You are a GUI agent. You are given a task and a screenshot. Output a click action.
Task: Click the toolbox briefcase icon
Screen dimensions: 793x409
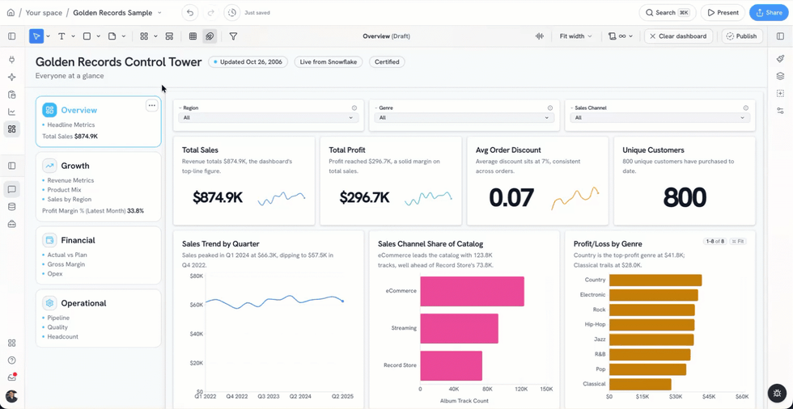click(x=12, y=224)
